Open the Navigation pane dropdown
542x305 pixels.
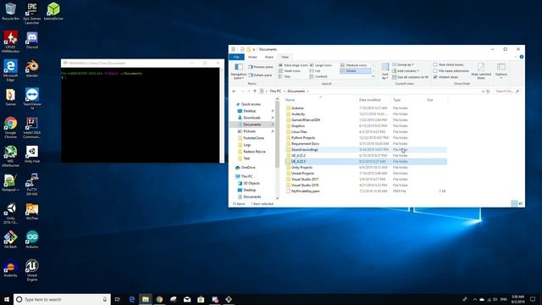point(239,71)
